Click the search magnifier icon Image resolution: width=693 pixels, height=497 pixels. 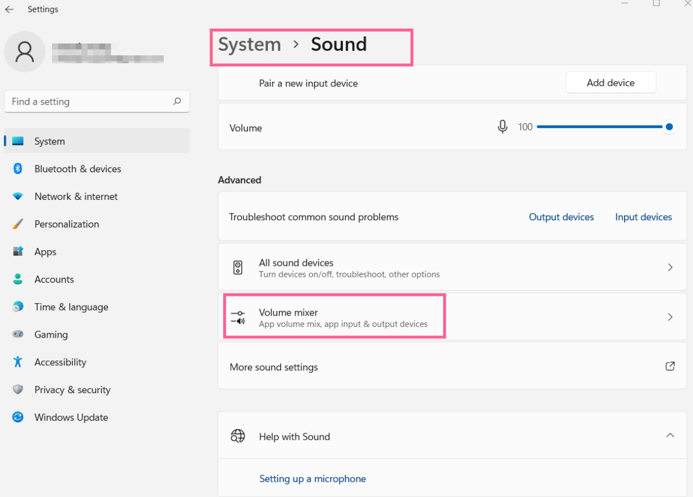point(177,102)
